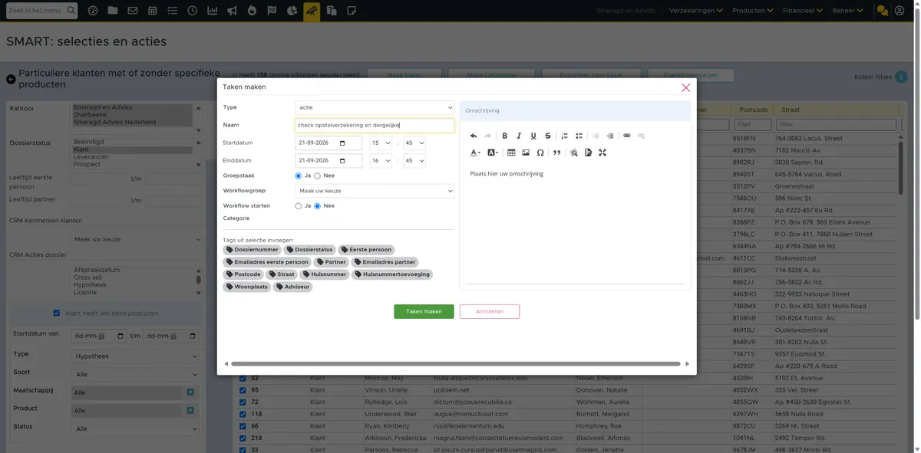The height and width of the screenshot is (453, 921).
Task: Open the clock icon in top bar
Action: pos(192,11)
